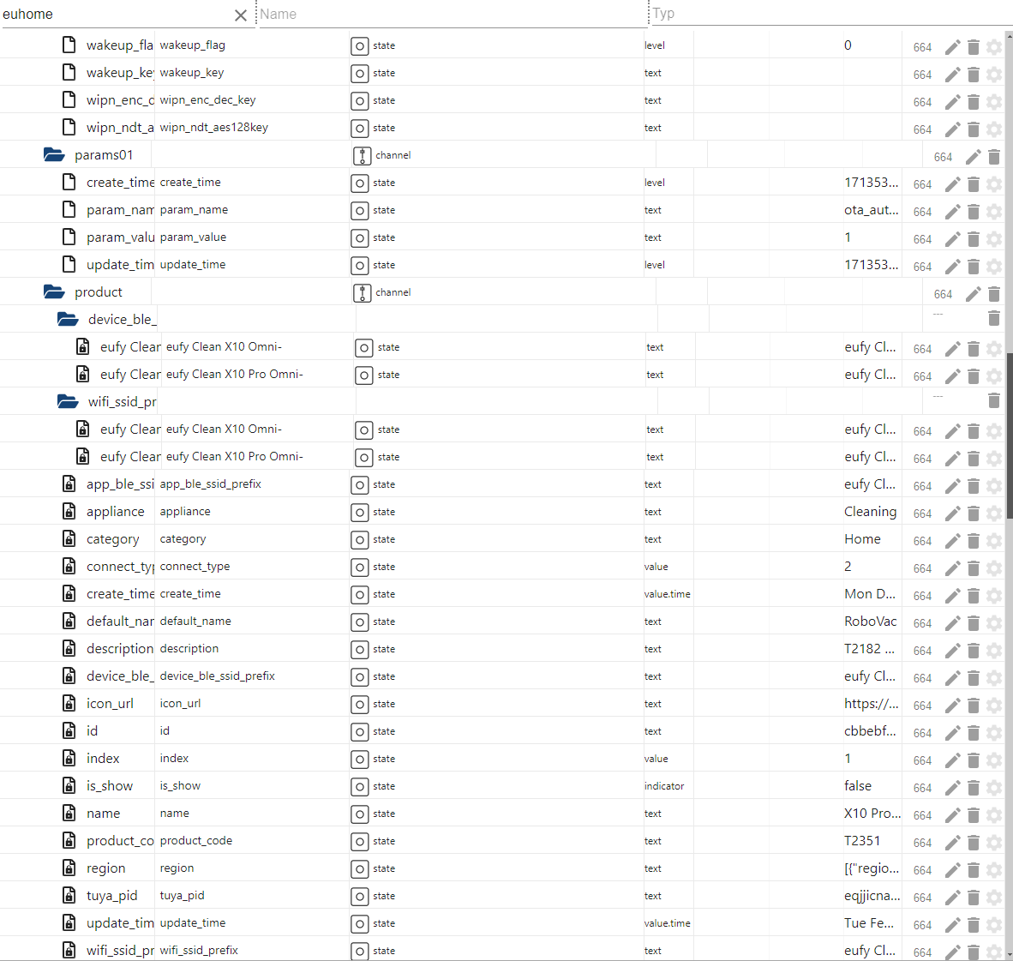The height and width of the screenshot is (961, 1013).
Task: Delete the device_ble_ folder
Action: [x=994, y=318]
